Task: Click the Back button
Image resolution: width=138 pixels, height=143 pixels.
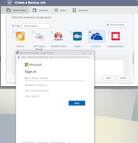Action: tap(109, 78)
